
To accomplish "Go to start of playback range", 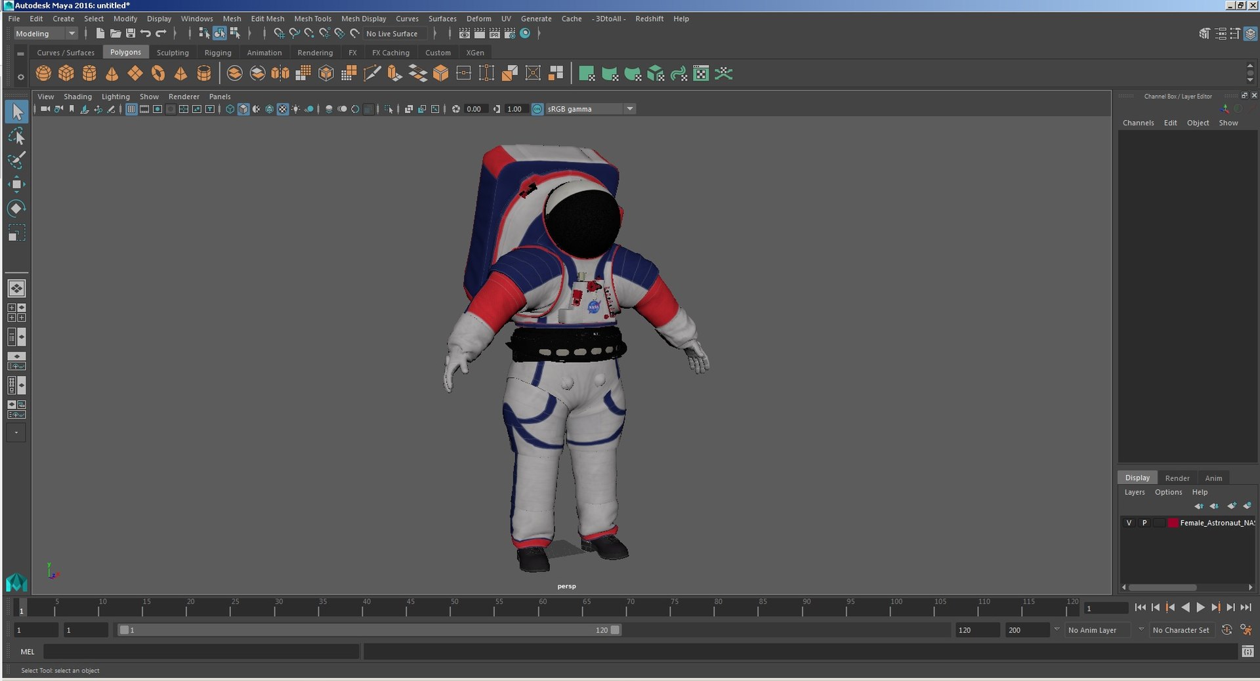I will tap(1140, 608).
